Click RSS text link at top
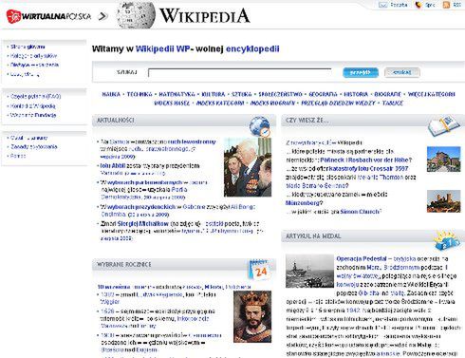The height and width of the screenshot is (358, 465). 456,5
